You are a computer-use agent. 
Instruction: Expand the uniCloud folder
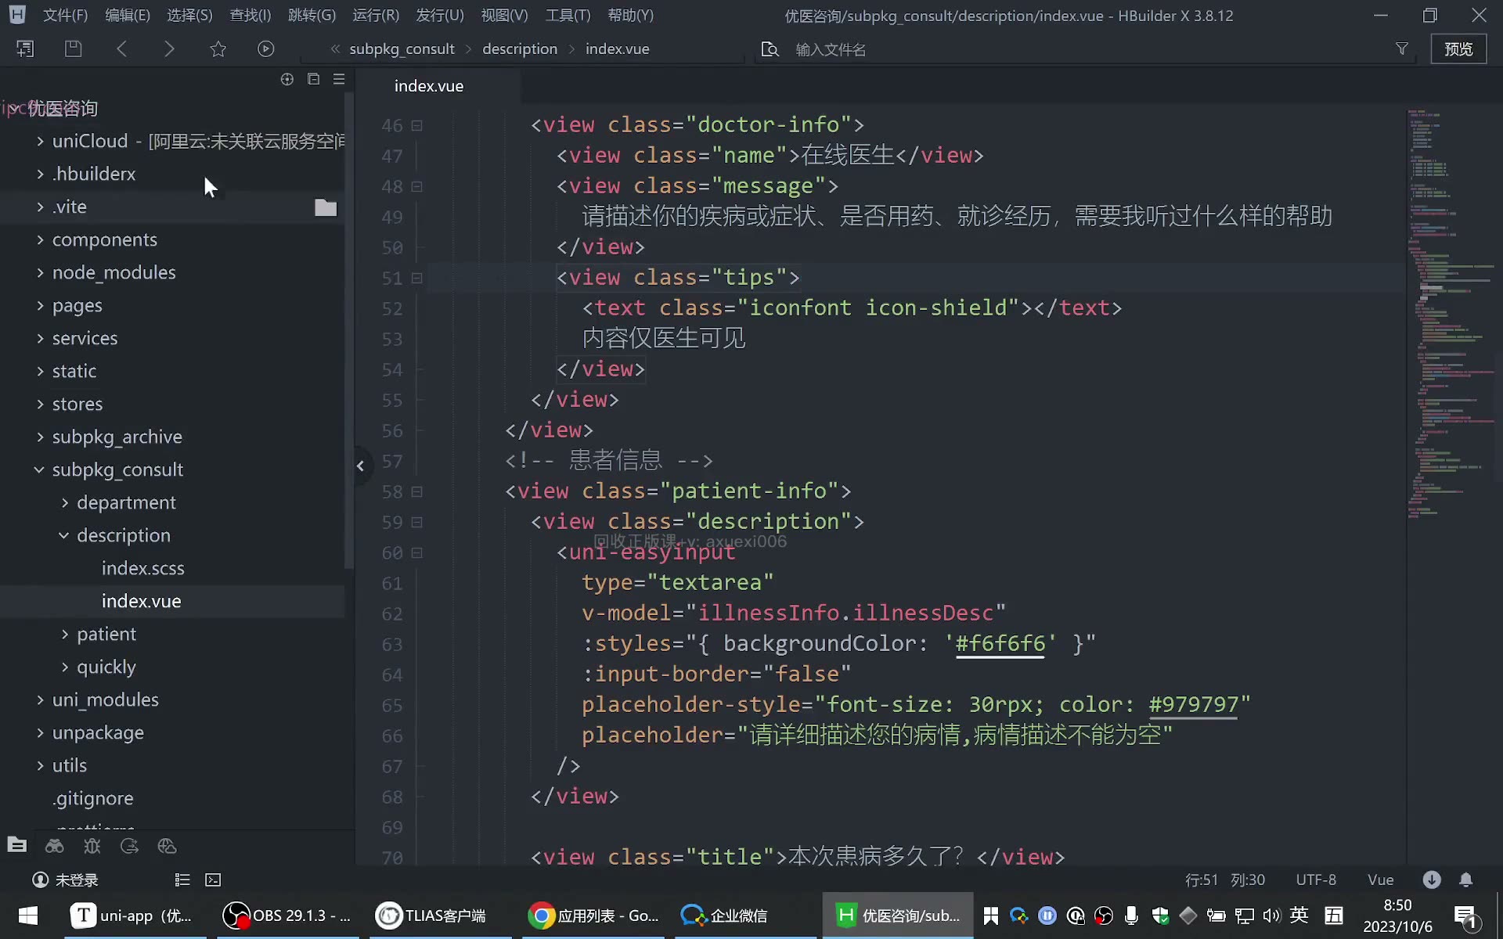40,141
